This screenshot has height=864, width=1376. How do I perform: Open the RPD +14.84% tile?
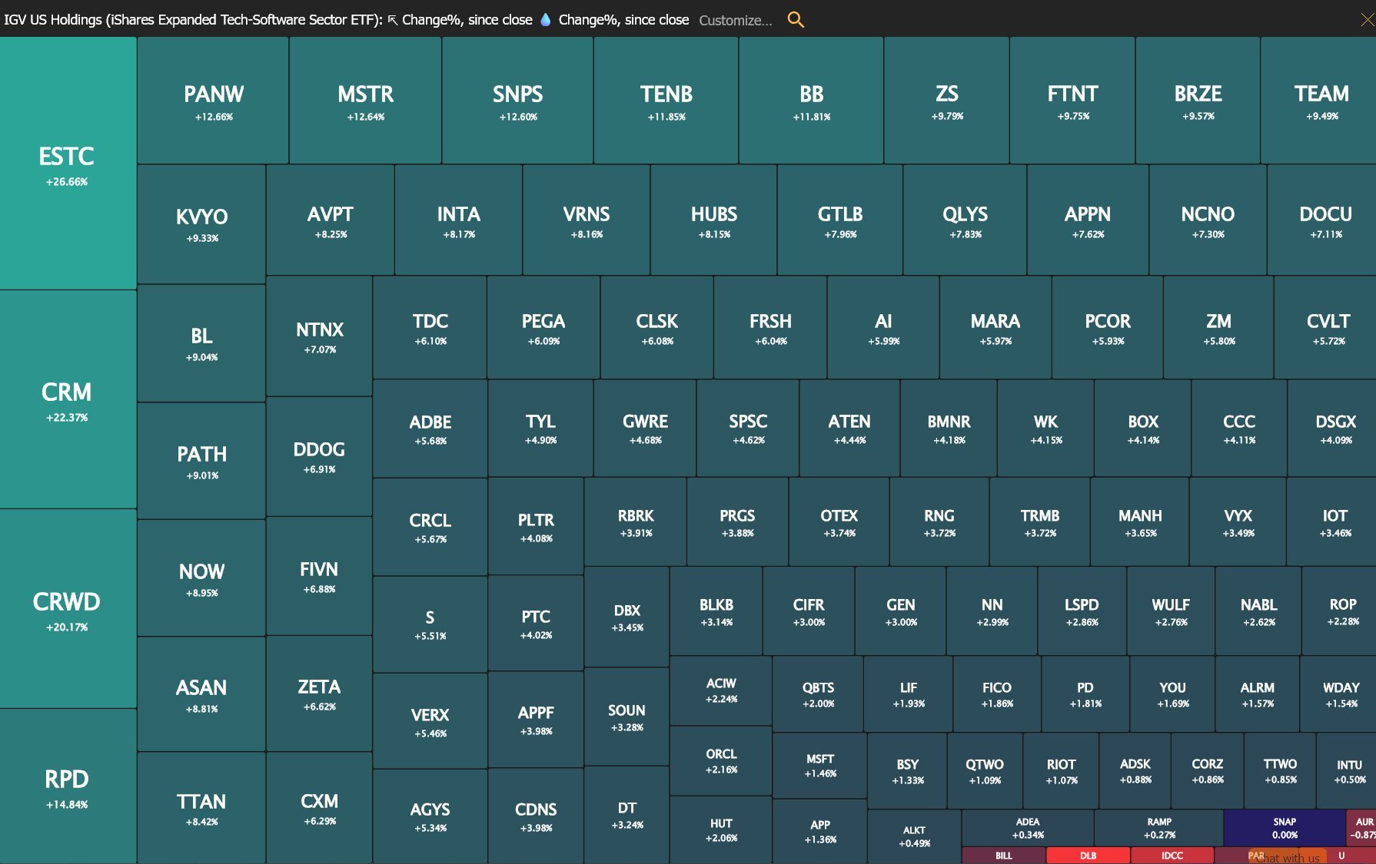coord(68,786)
